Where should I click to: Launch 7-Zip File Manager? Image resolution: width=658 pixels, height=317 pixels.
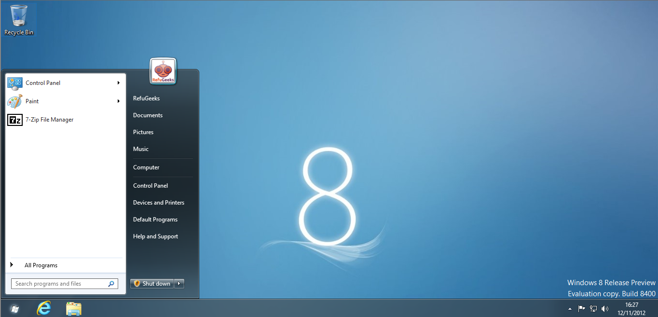[49, 120]
